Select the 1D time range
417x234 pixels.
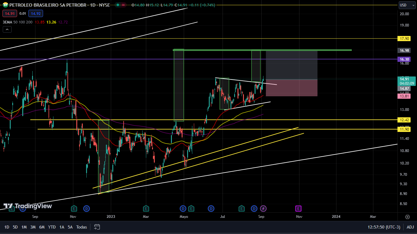point(7,227)
